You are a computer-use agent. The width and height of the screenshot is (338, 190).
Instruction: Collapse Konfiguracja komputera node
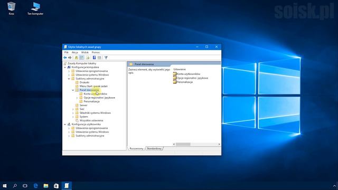[x=65, y=67]
